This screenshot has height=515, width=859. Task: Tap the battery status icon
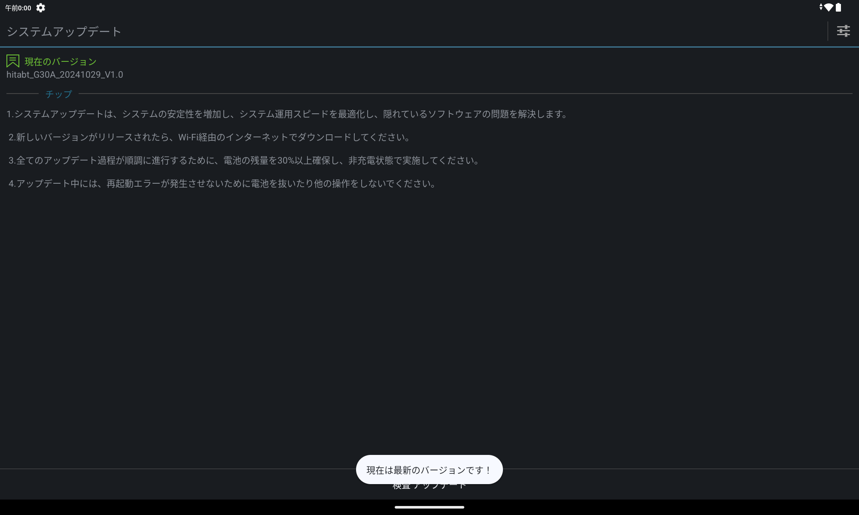point(838,7)
